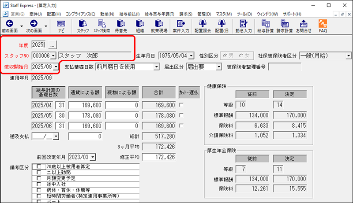Viewport: 353px width, 203px height.
Task: Open the 給与前払(I) menu
Action: tap(129, 14)
